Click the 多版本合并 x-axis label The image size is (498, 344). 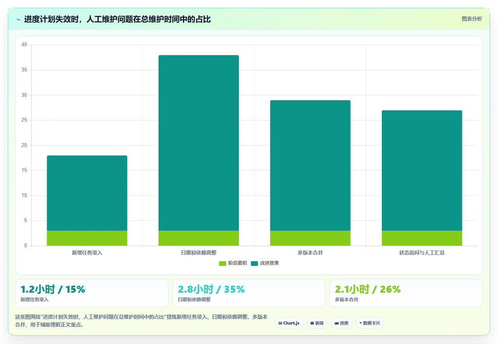point(310,253)
